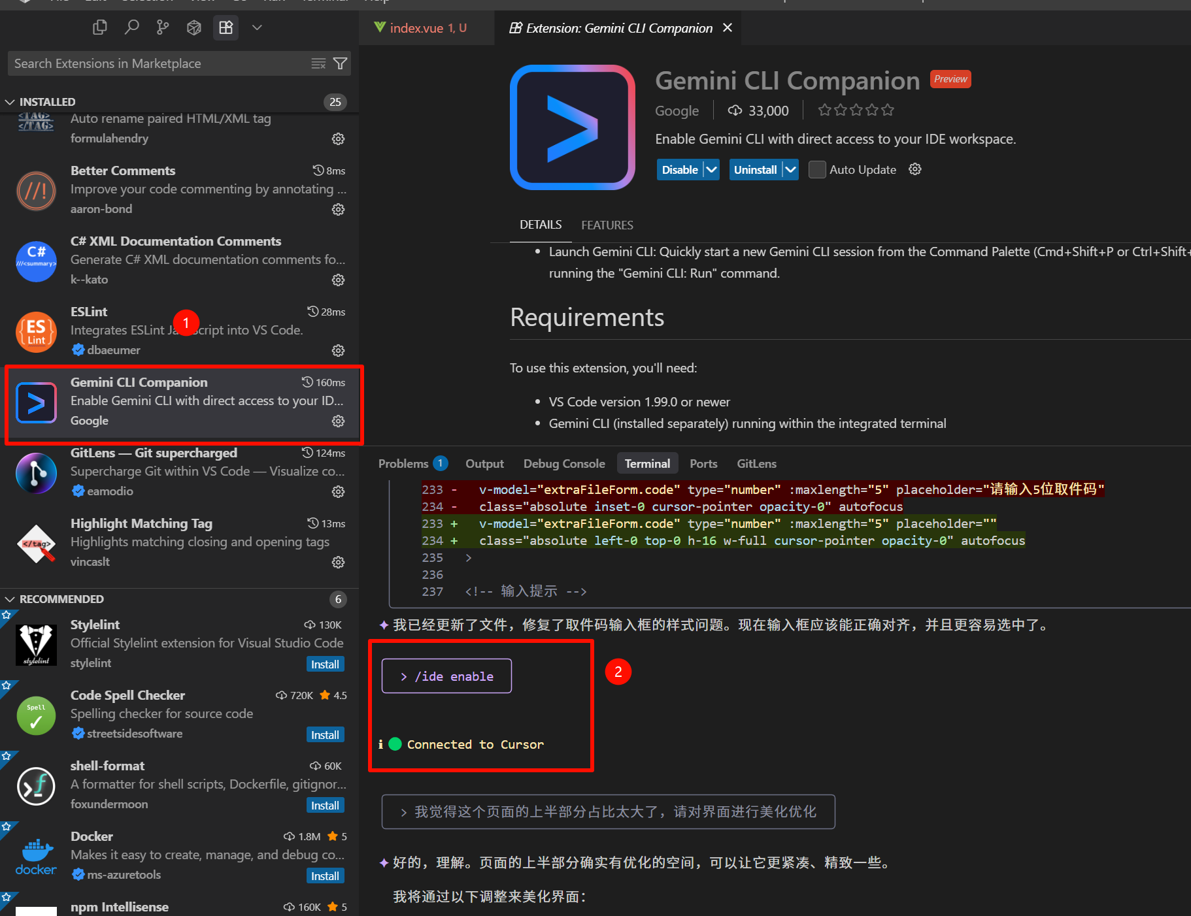Image resolution: width=1191 pixels, height=916 pixels.
Task: Select the Docker extension icon
Action: (36, 857)
